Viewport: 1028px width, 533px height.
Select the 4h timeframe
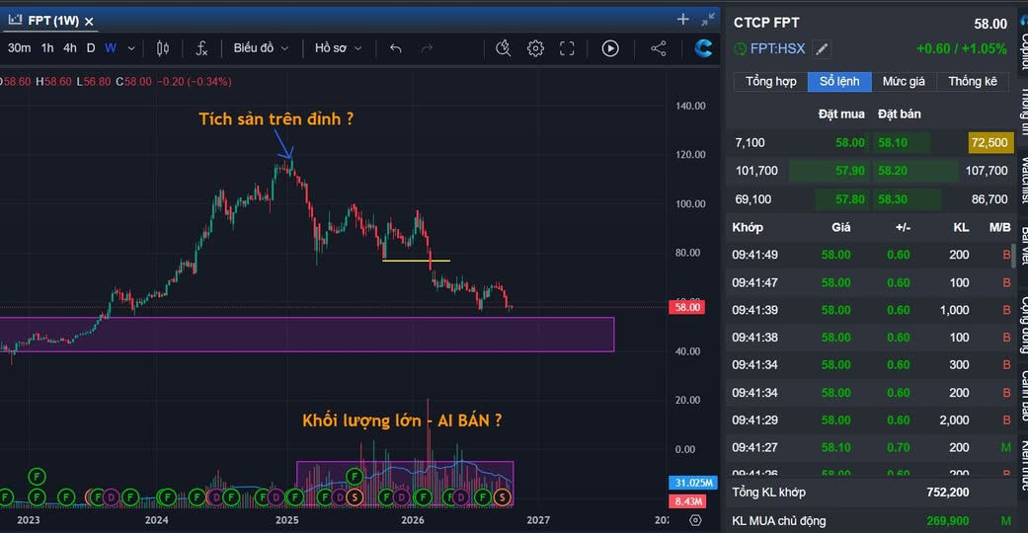point(69,48)
